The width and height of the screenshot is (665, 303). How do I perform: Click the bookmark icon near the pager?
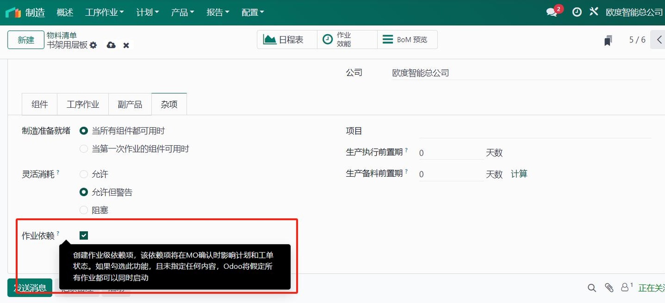(x=608, y=40)
